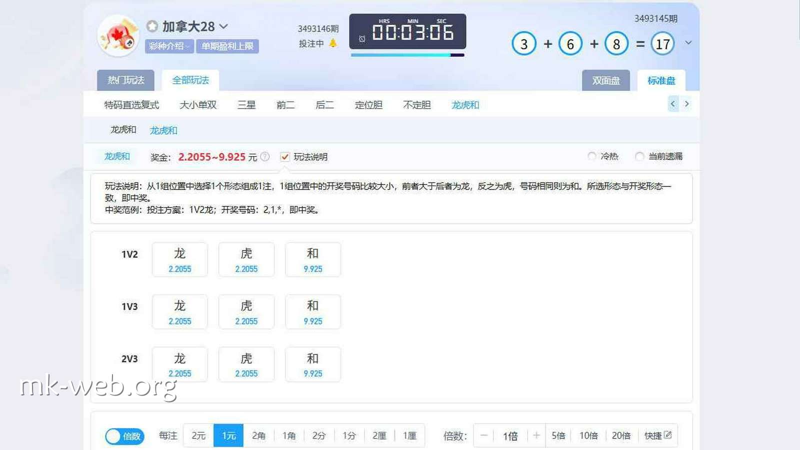Open the 不定胆 play type
The image size is (800, 450).
[417, 105]
